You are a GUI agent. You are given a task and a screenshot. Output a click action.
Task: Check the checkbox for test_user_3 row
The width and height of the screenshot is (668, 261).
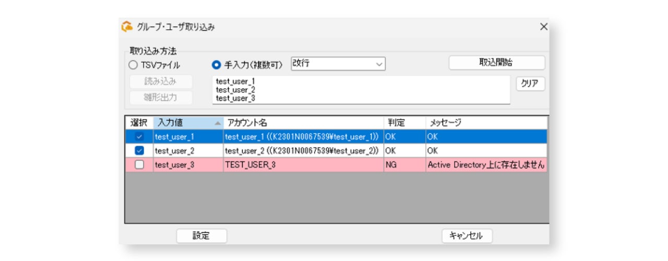pyautogui.click(x=139, y=164)
